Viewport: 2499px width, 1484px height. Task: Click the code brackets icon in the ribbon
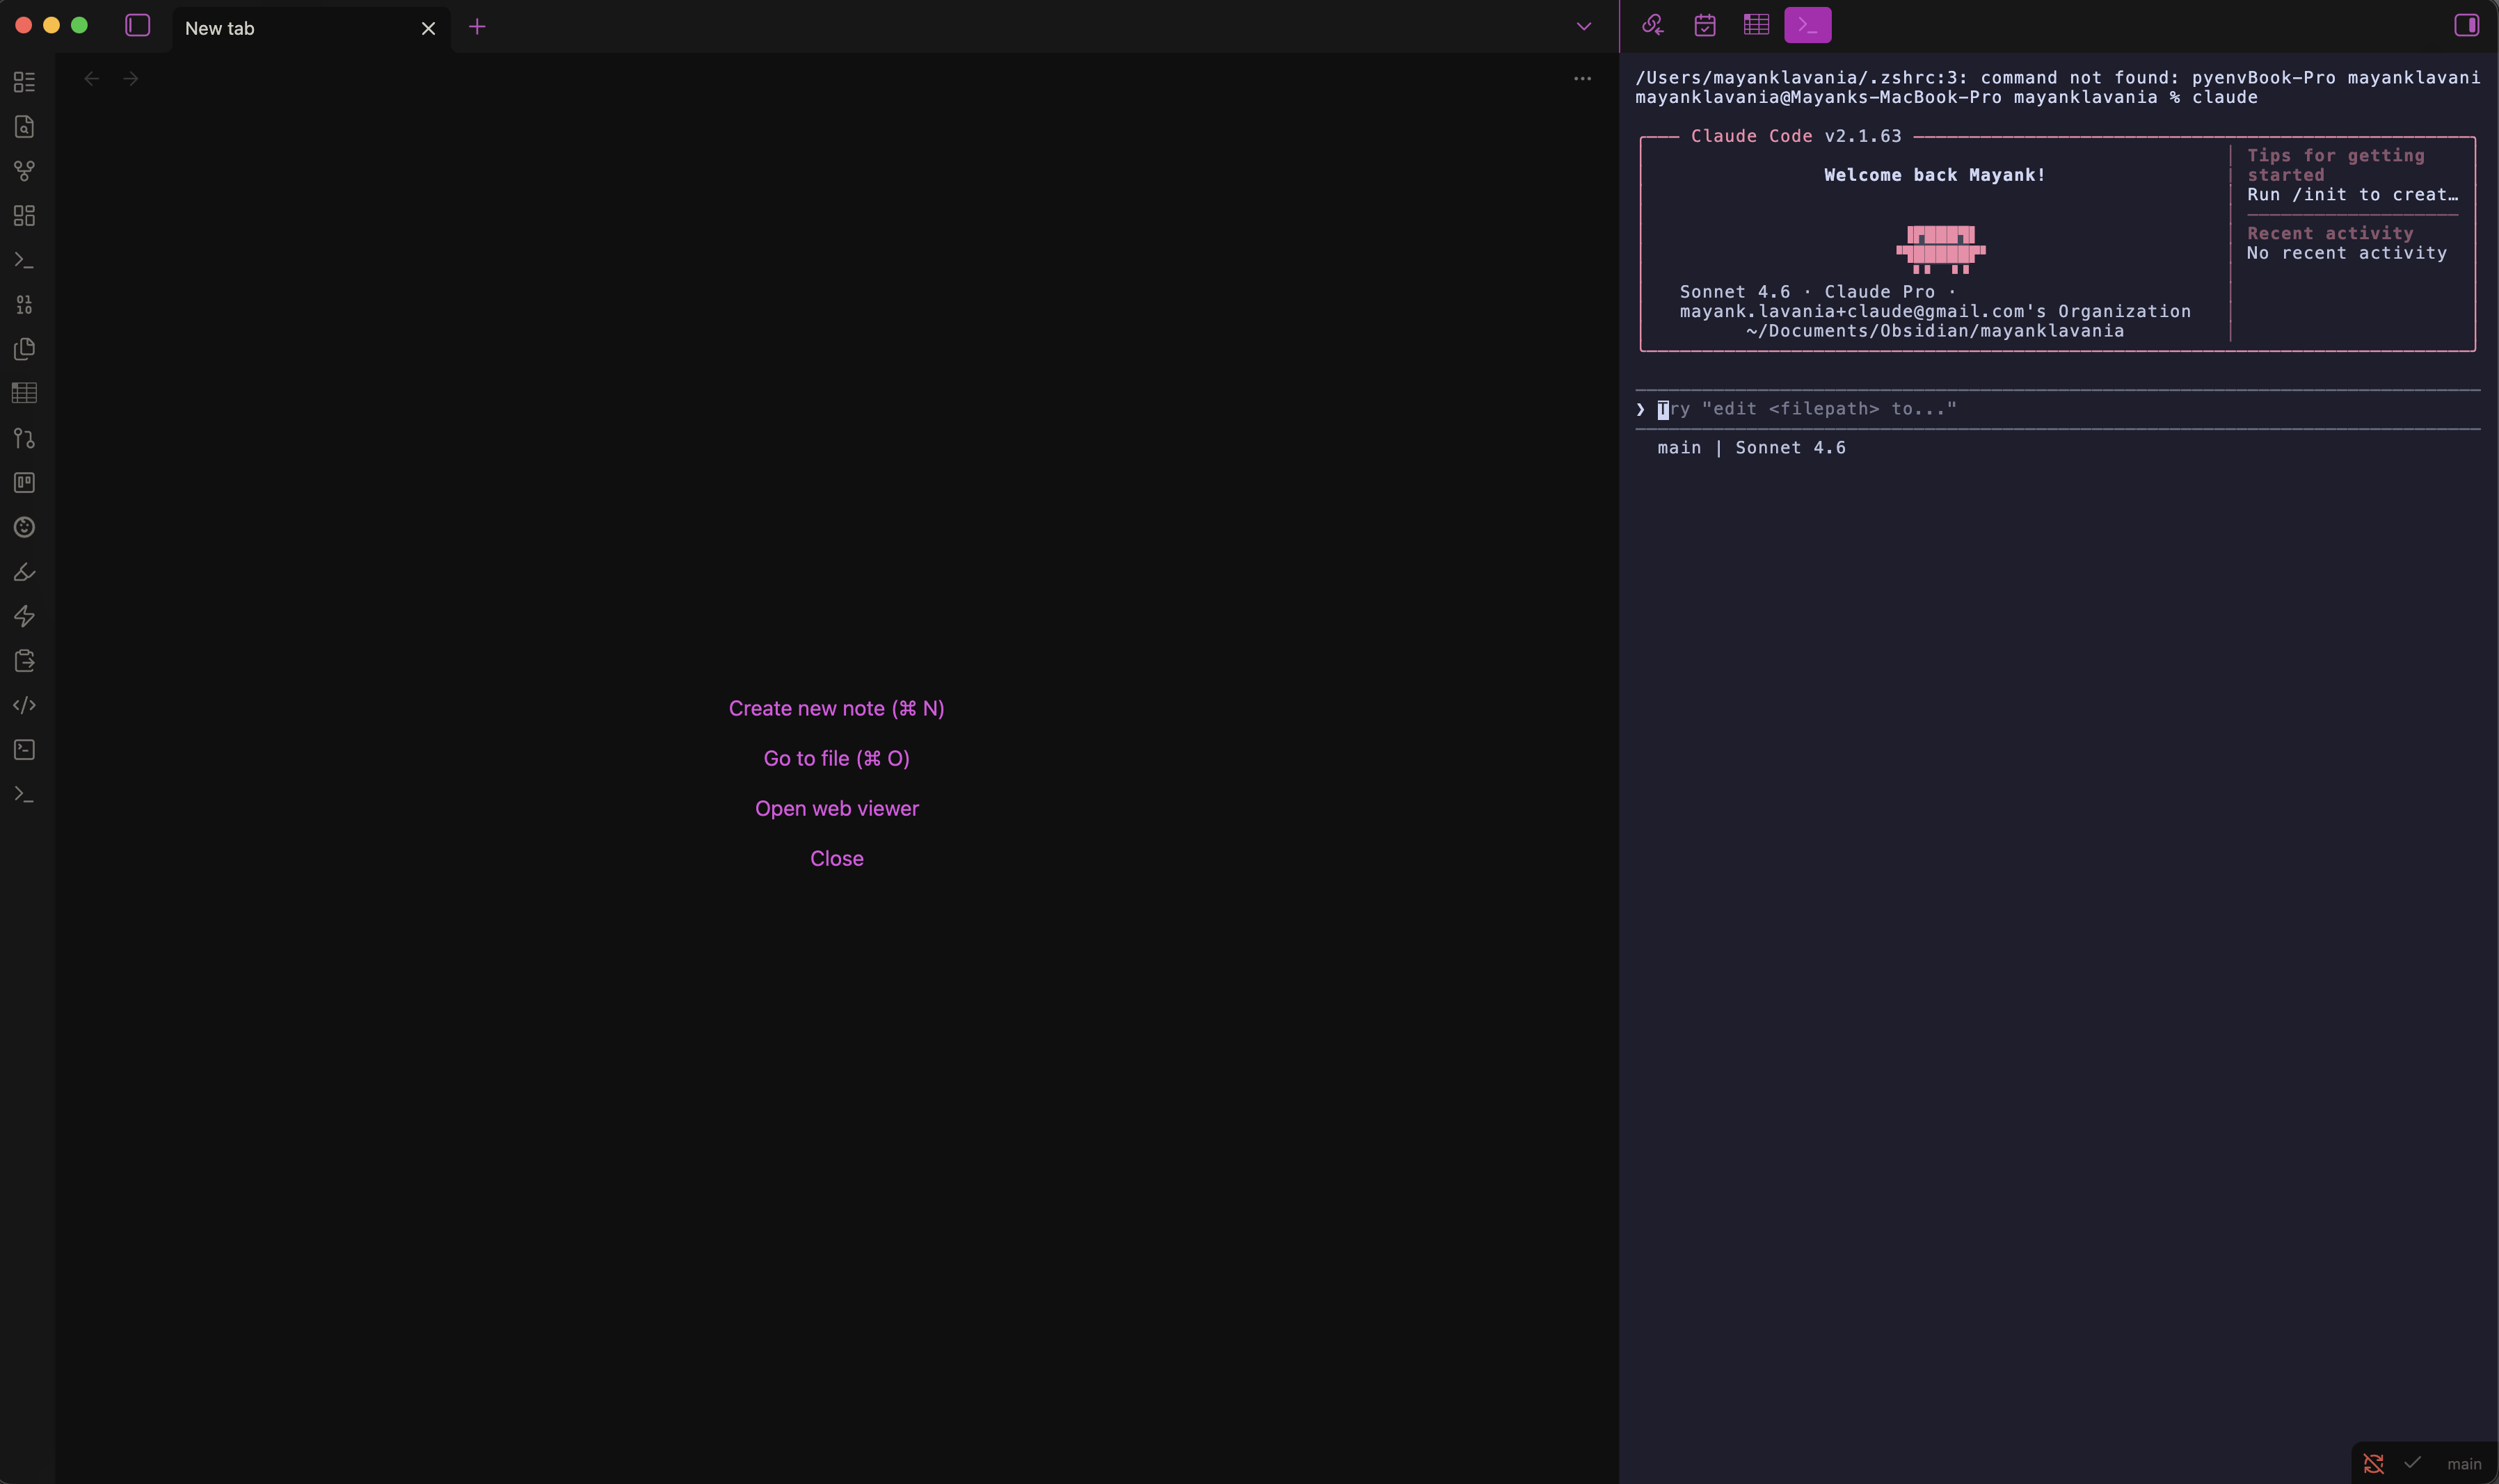click(25, 705)
